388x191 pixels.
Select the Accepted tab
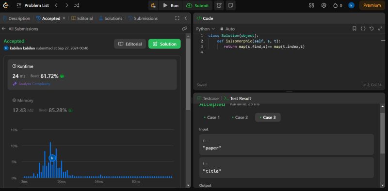pyautogui.click(x=48, y=18)
